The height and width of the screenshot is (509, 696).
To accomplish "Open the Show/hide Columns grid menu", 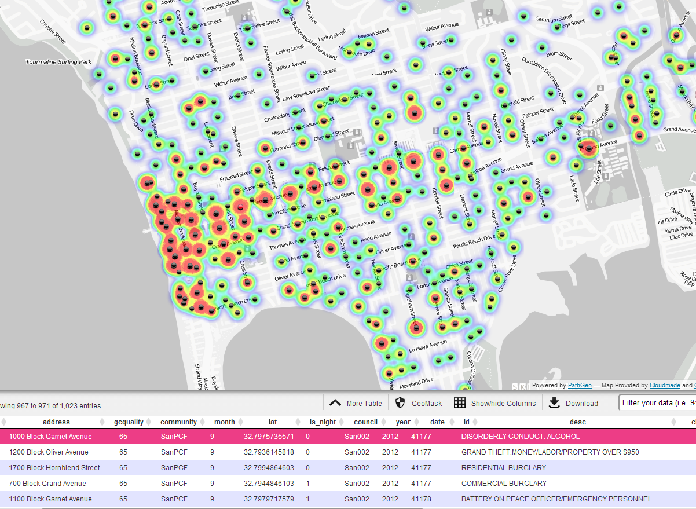I will [x=494, y=404].
